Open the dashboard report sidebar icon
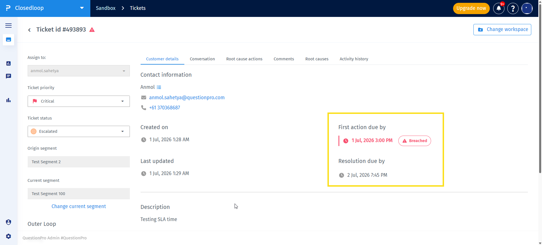 tap(8, 63)
